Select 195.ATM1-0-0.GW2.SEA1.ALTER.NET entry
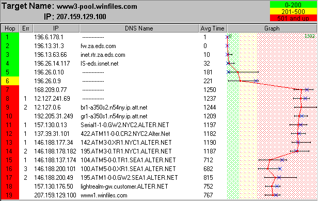This screenshot has height=201, width=318. [129, 178]
